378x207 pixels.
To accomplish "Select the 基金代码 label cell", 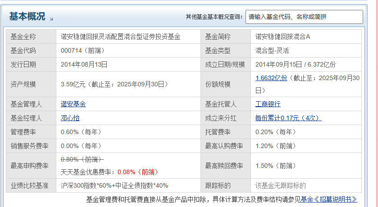I will (31, 50).
